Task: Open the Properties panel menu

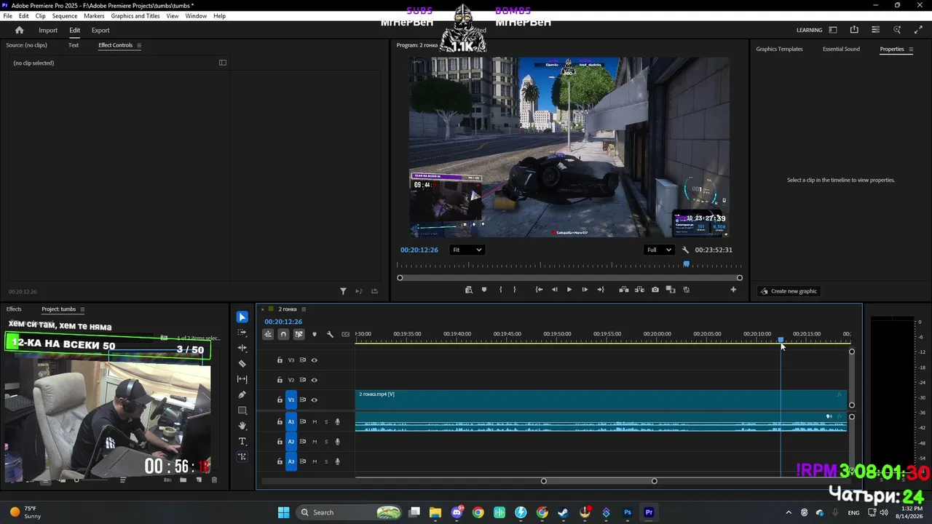Action: pos(911,49)
